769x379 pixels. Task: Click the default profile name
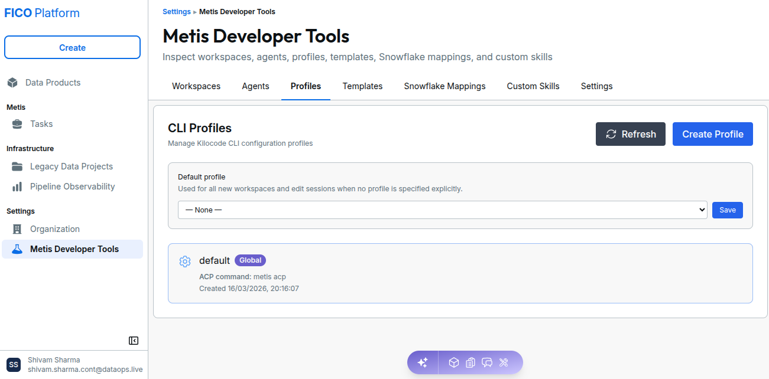pos(215,260)
